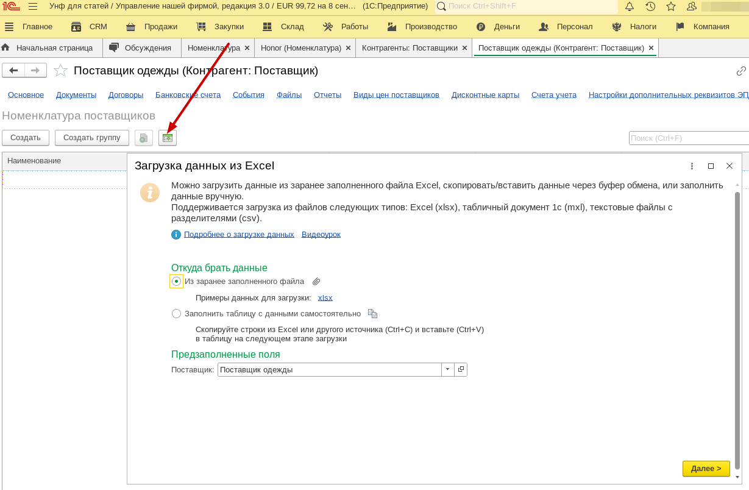The width and height of the screenshot is (749, 490).
Task: Open 'Подробнее о загрузке данных' link
Action: point(239,234)
